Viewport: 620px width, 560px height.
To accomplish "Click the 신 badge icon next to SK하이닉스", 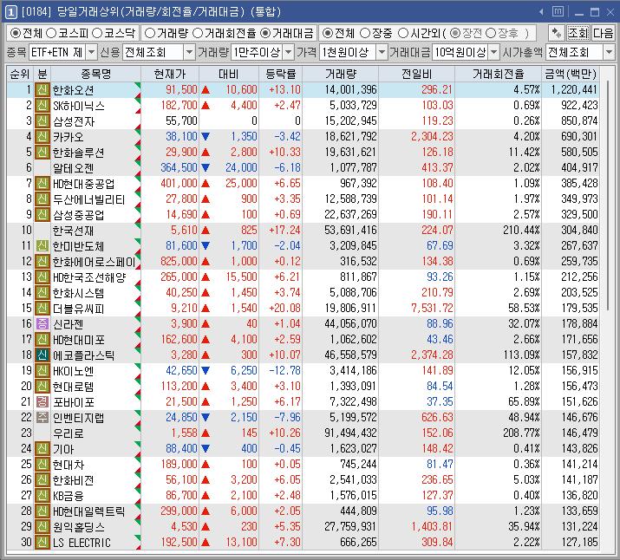I will (x=42, y=106).
